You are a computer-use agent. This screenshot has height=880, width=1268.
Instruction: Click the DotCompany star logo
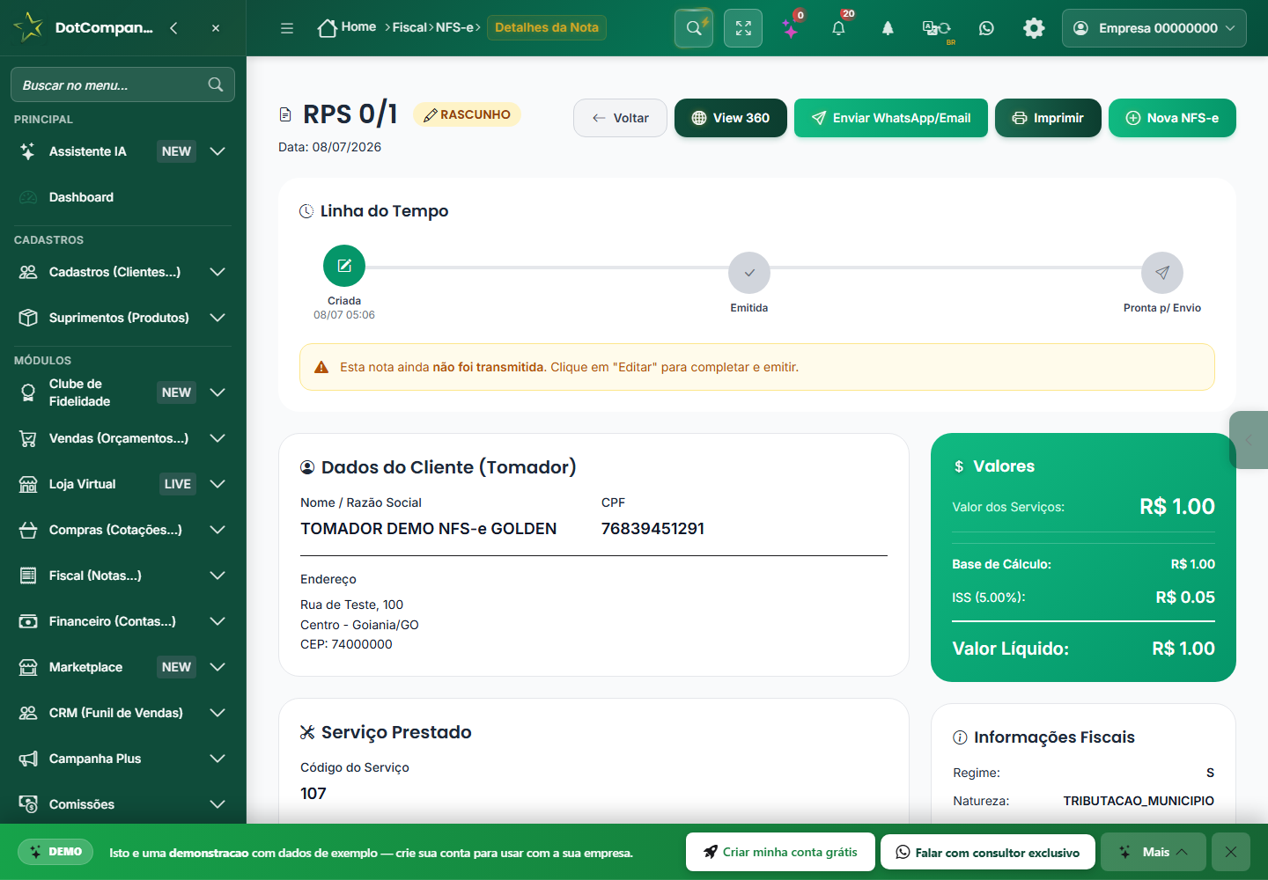28,27
